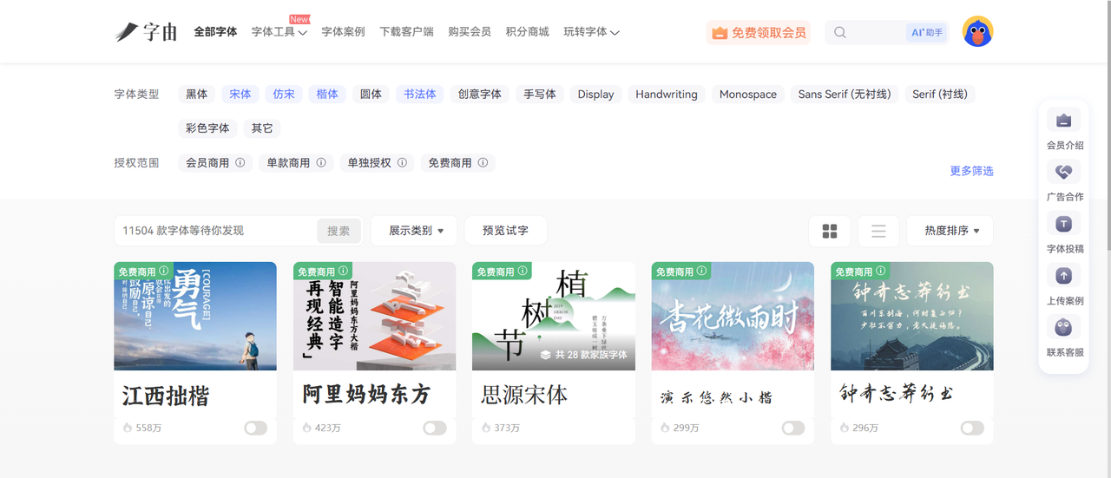Click the 思源宋体 font name
The image size is (1111, 478).
pyautogui.click(x=524, y=395)
